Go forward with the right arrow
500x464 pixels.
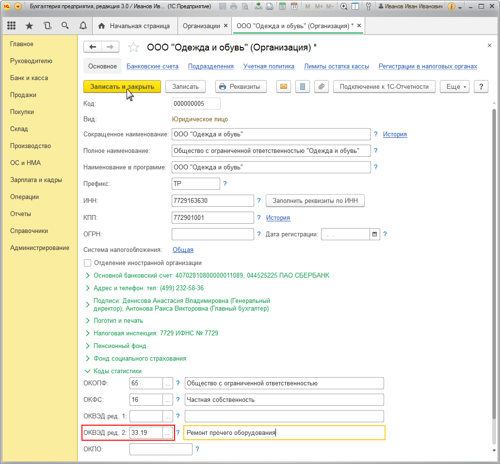pos(110,47)
